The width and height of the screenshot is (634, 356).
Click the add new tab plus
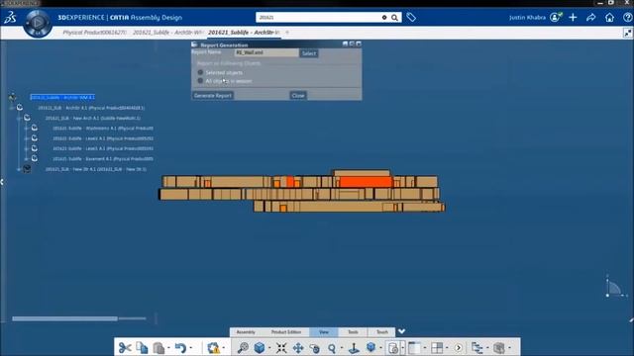(x=287, y=33)
